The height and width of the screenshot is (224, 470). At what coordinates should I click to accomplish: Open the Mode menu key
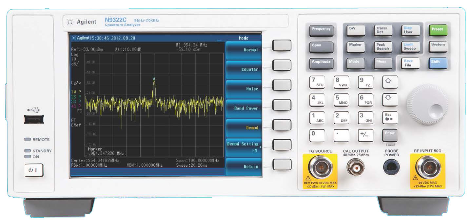pyautogui.click(x=355, y=63)
